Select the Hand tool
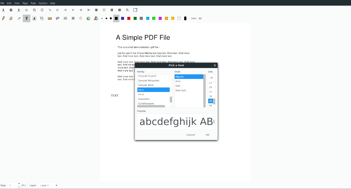This screenshot has height=189, width=351. (x=81, y=18)
